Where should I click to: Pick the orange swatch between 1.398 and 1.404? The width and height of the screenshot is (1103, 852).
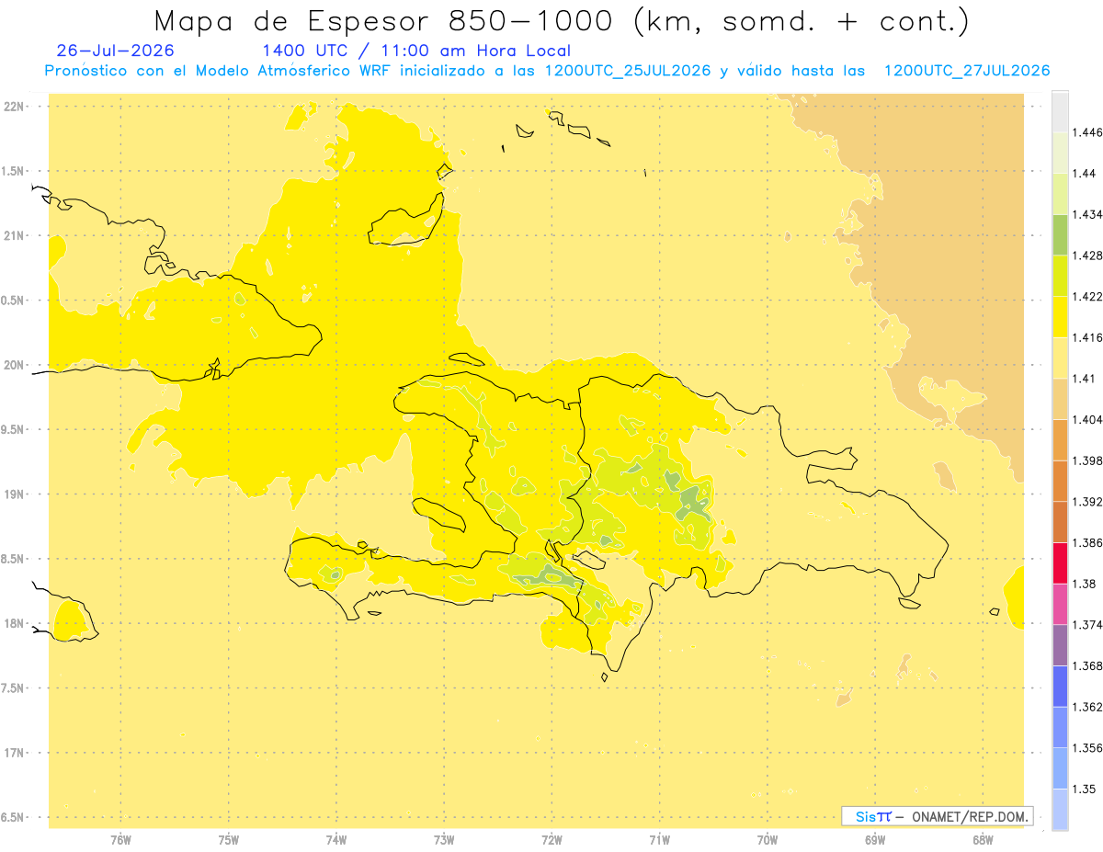tap(1060, 440)
